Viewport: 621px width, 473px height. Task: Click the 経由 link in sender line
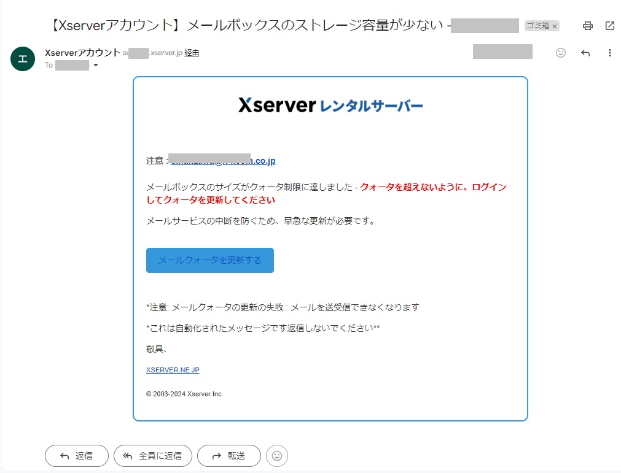[192, 53]
